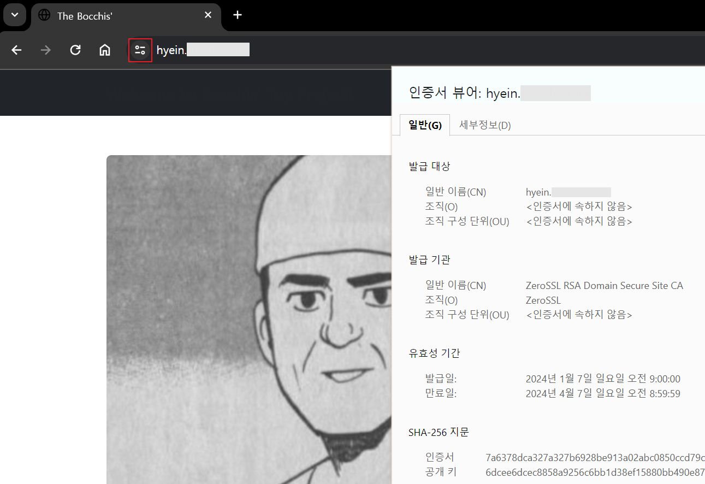The image size is (705, 484).
Task: Select issuer organization value ZeroSSL
Action: tap(543, 300)
